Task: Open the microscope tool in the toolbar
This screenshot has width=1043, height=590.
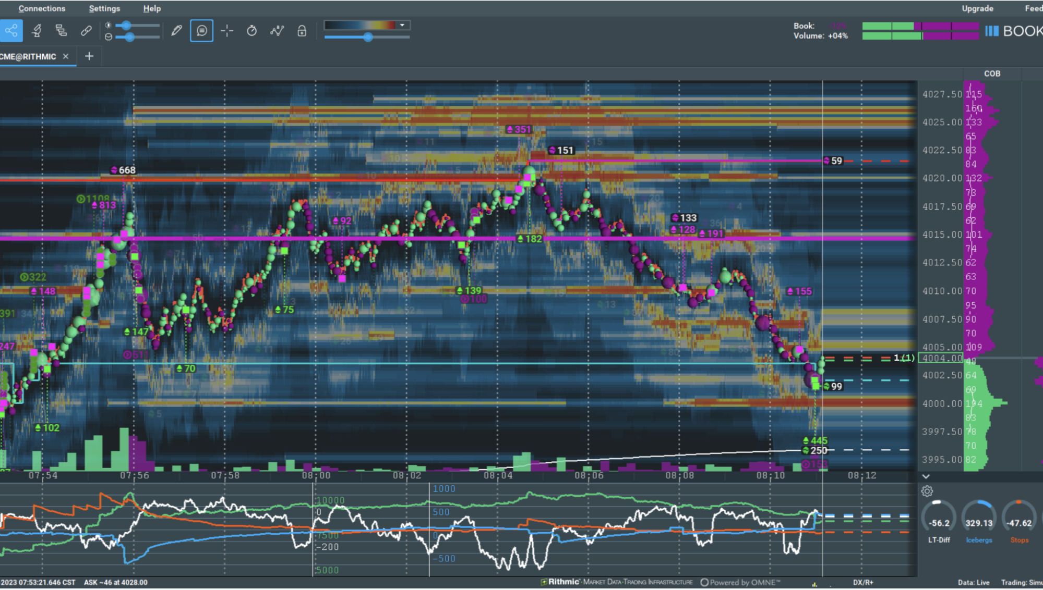Action: click(37, 31)
